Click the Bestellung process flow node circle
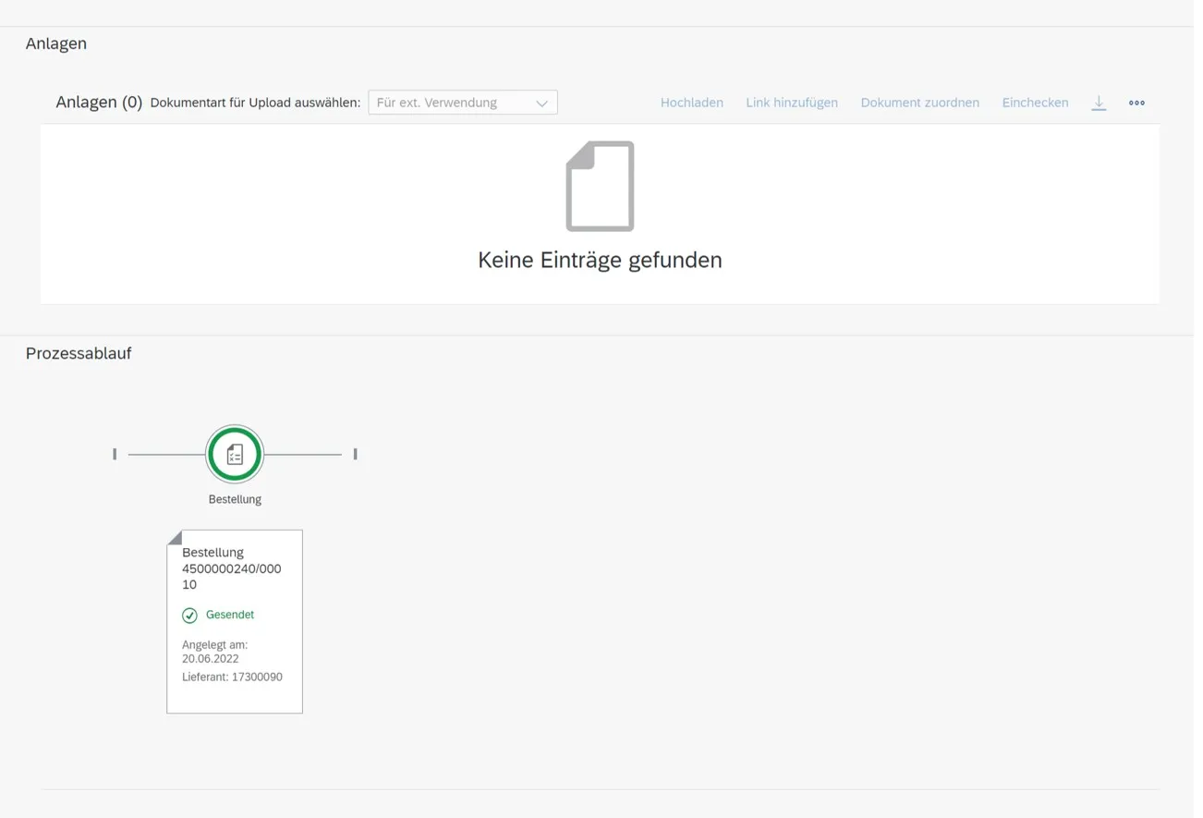The width and height of the screenshot is (1203, 818). pos(235,454)
